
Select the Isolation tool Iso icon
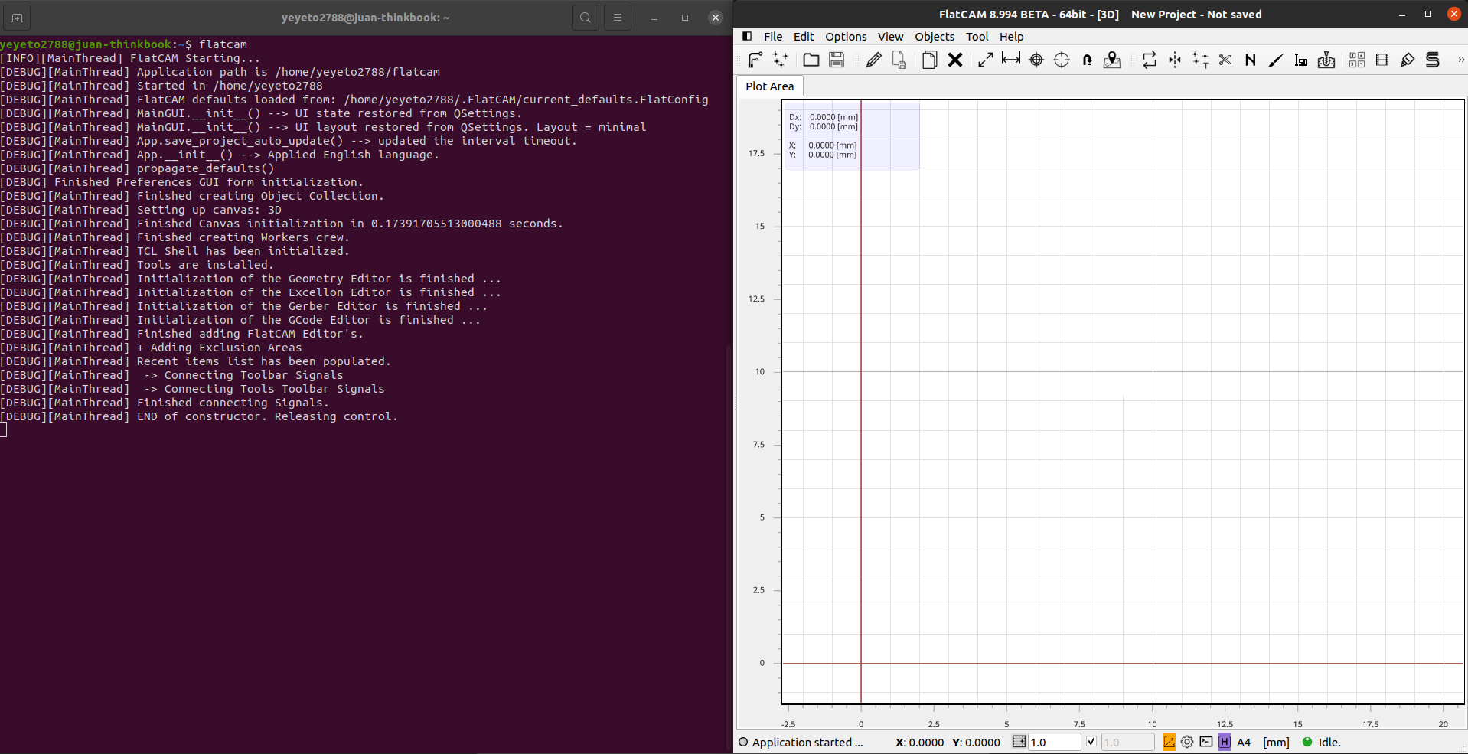coord(1301,60)
